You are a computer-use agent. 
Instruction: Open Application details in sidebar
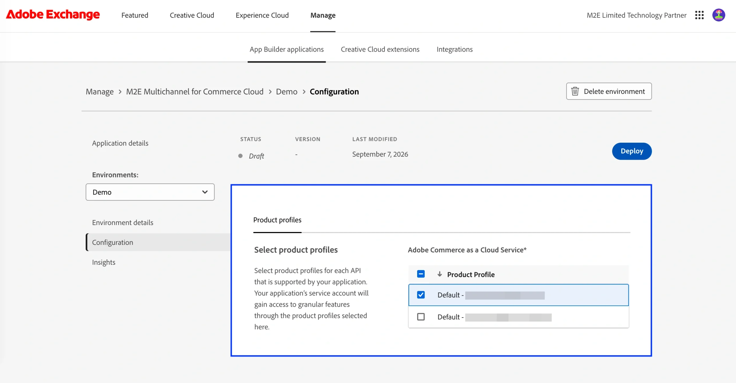pos(120,143)
